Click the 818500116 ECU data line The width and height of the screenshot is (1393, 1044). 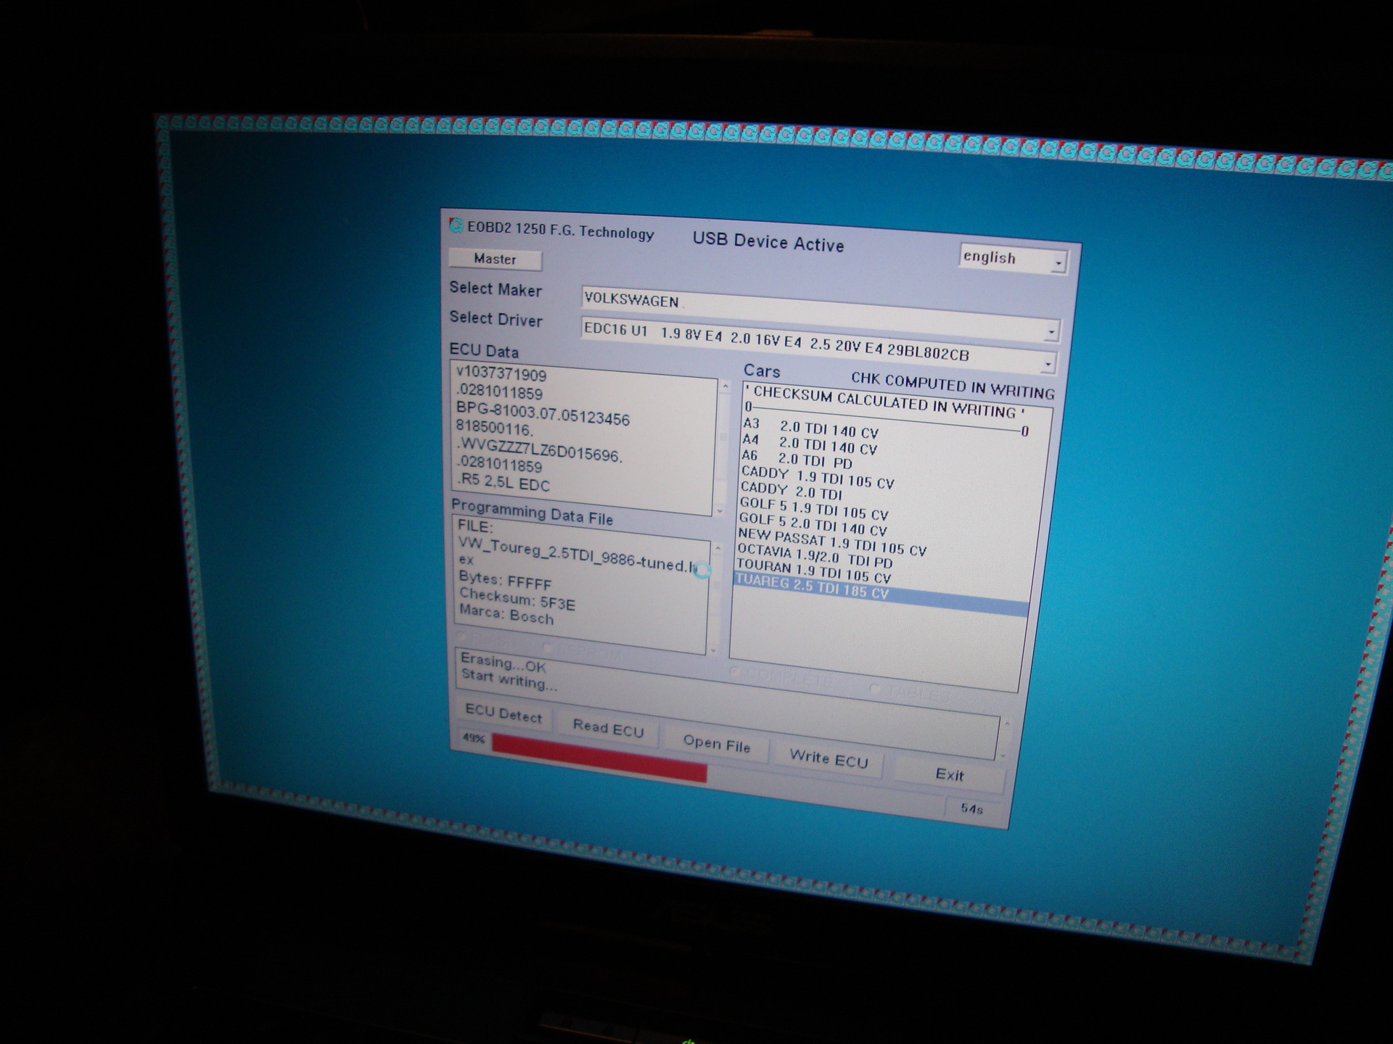pos(494,429)
